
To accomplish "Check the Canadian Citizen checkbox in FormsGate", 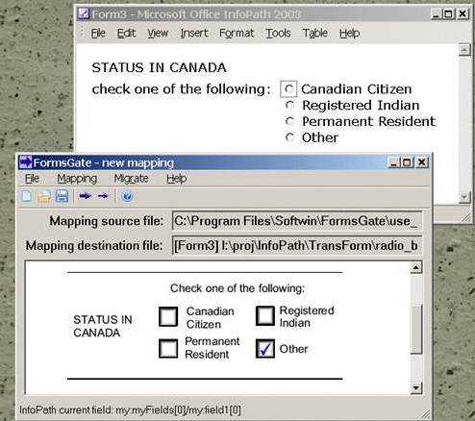I will tap(168, 316).
